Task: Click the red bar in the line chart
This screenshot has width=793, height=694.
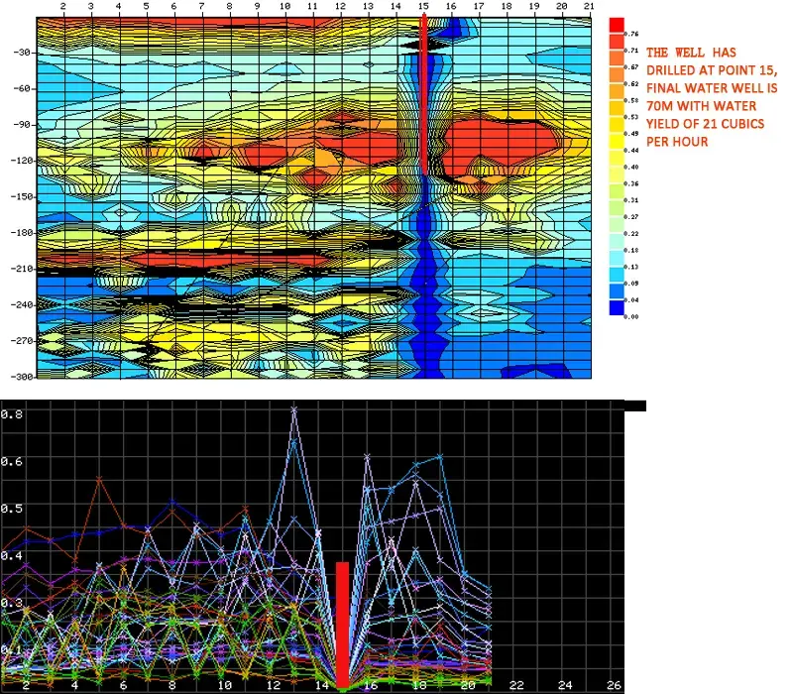Action: coord(342,625)
